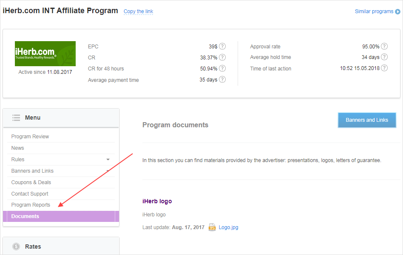Click the Approval rate help icon
The height and width of the screenshot is (255, 403).
tap(384, 46)
